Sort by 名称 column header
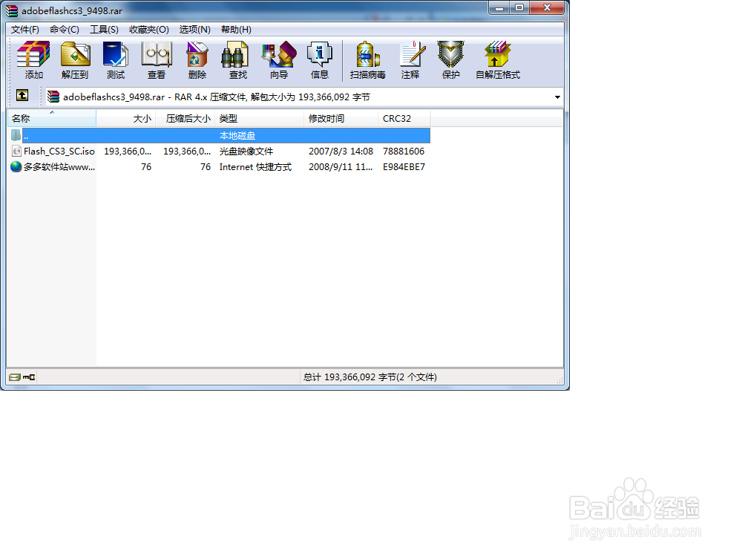 [52, 118]
